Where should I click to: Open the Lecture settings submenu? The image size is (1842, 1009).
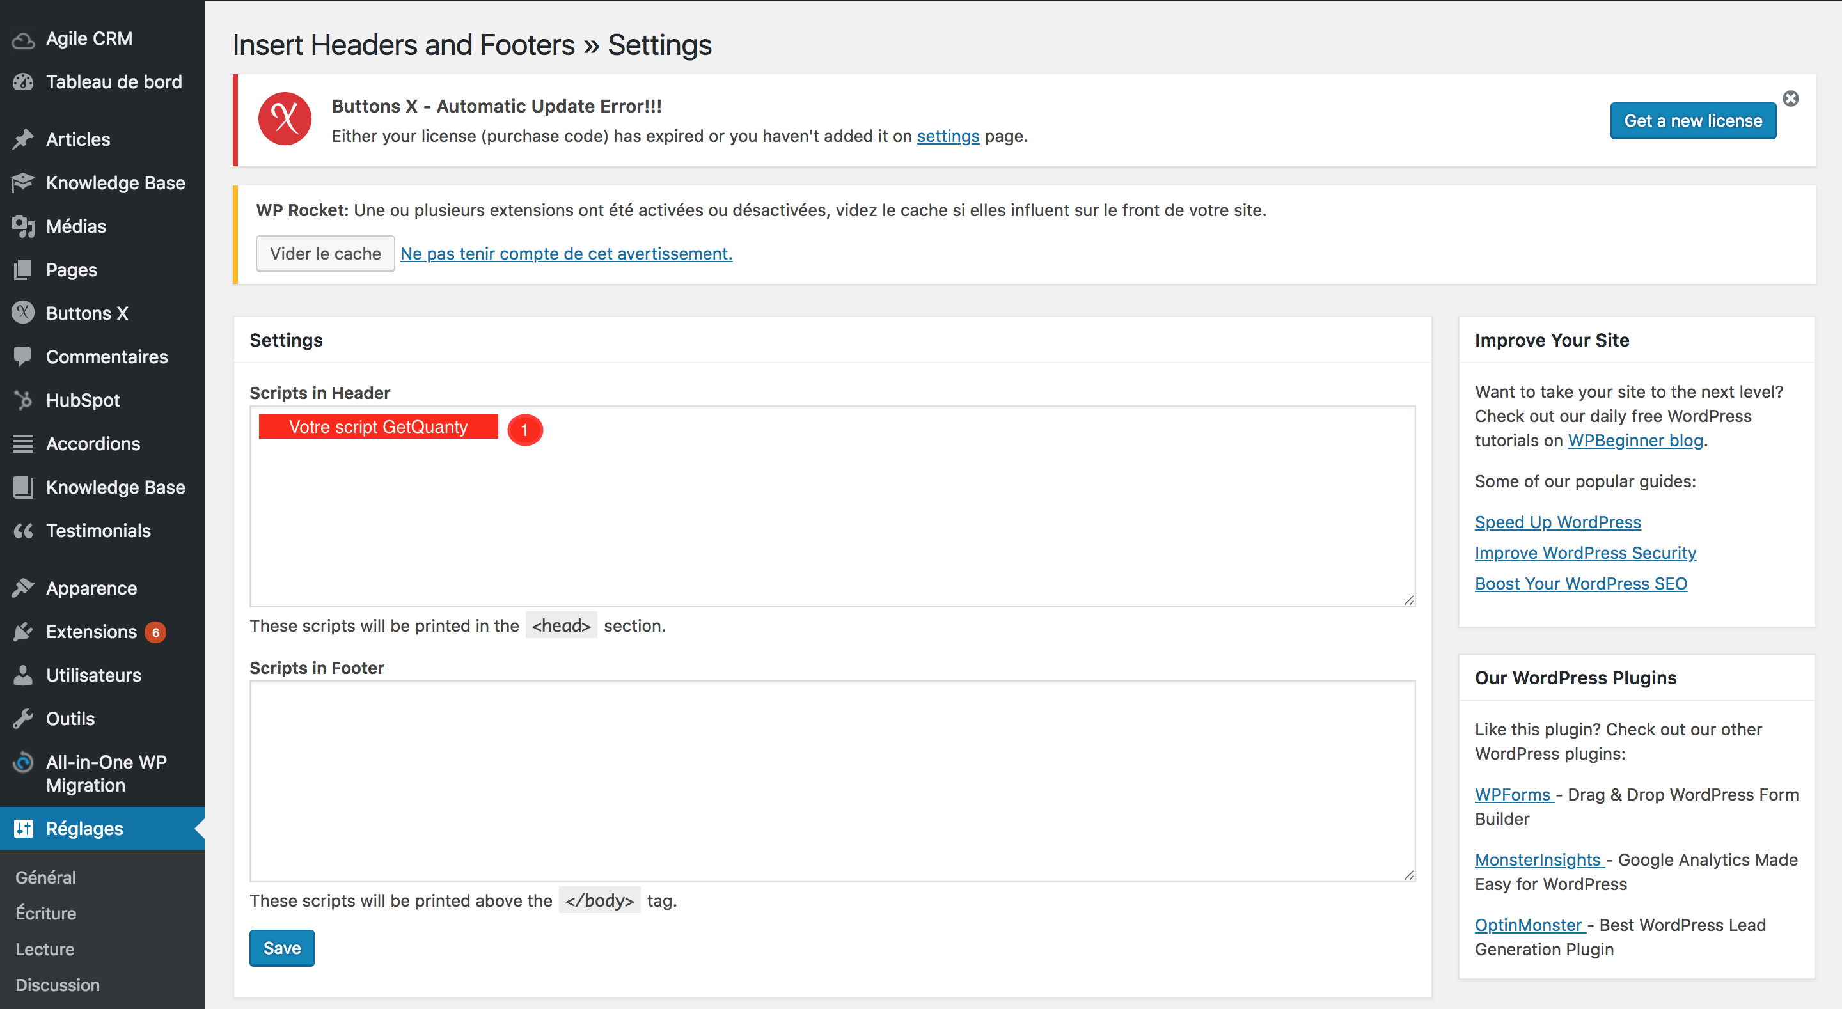point(45,949)
